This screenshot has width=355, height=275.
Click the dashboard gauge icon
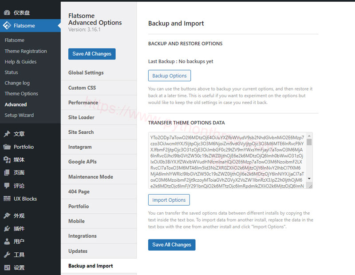[x=7, y=13]
